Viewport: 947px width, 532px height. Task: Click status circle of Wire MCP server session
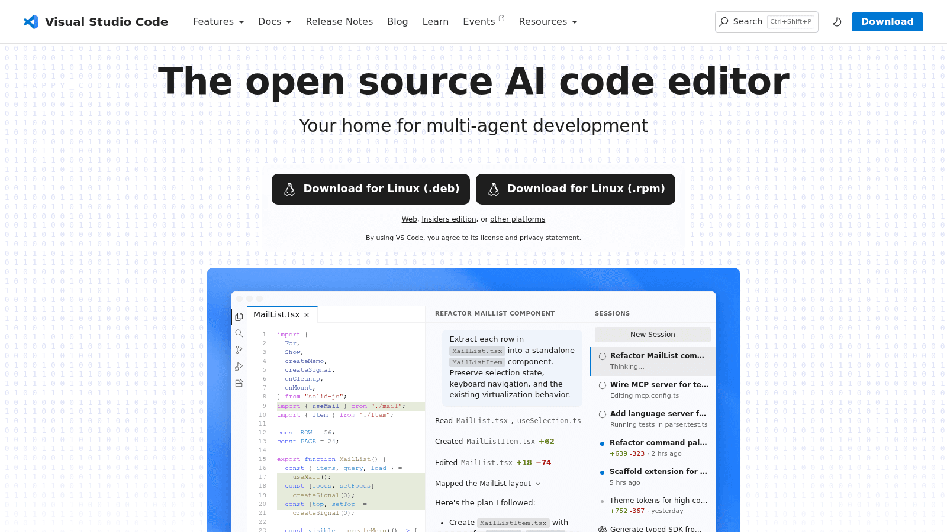(603, 385)
